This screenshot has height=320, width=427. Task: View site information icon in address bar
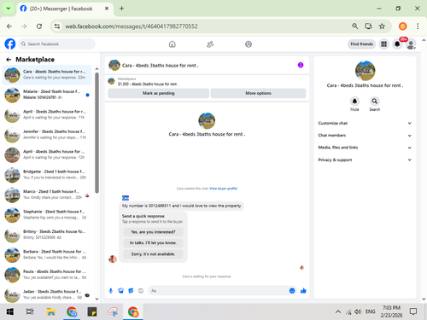[x=57, y=26]
